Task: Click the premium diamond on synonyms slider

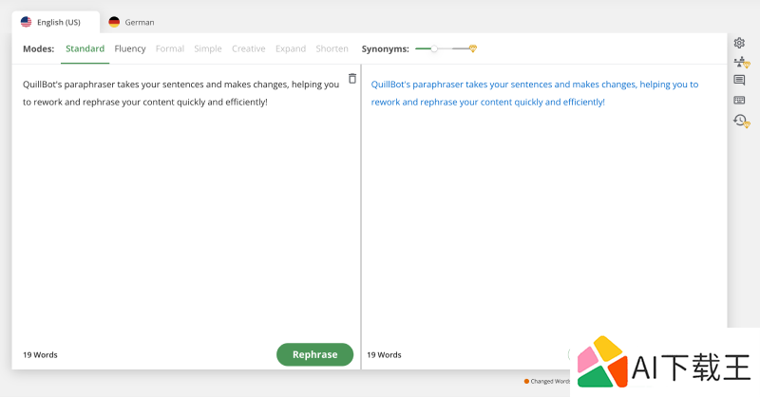Action: pyautogui.click(x=473, y=48)
